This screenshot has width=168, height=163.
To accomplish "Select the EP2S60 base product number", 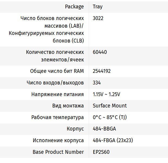I will 101,152.
